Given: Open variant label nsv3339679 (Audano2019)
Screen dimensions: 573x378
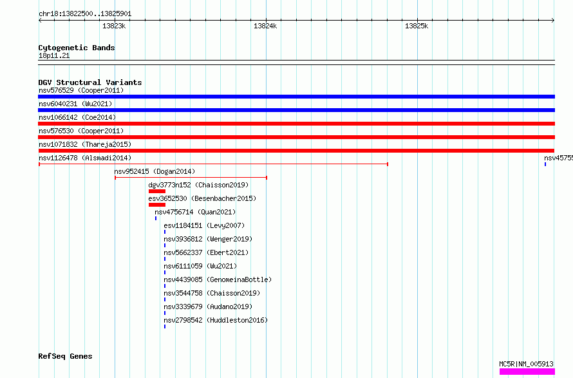Looking at the screenshot, I should (x=208, y=307).
